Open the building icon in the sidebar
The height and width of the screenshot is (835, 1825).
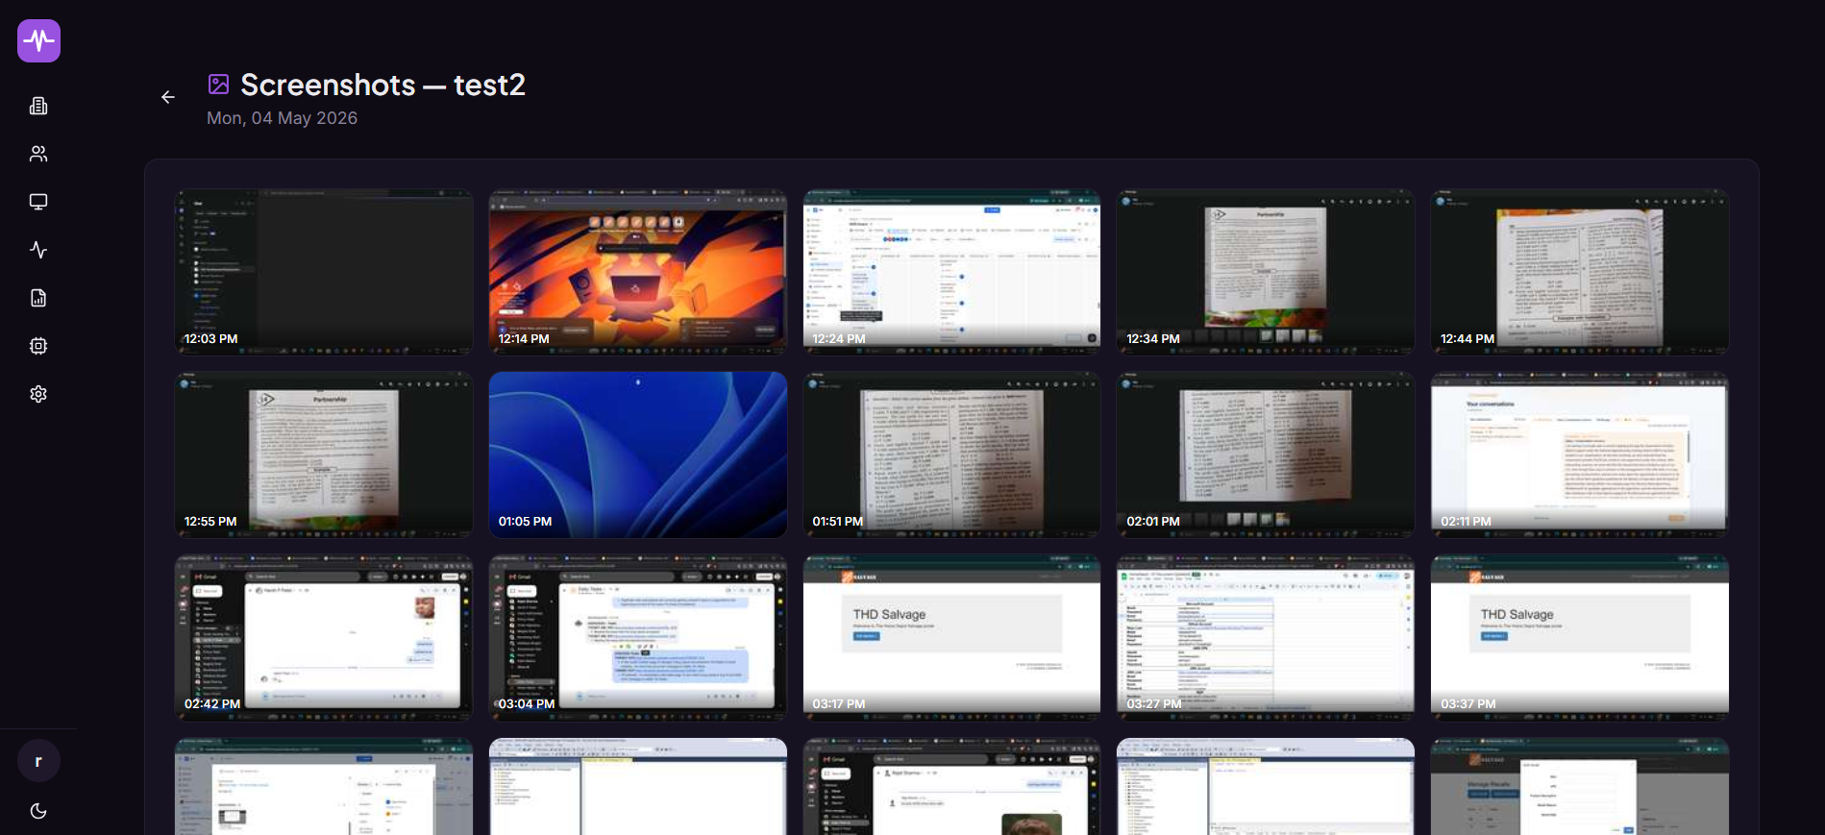[x=38, y=106]
